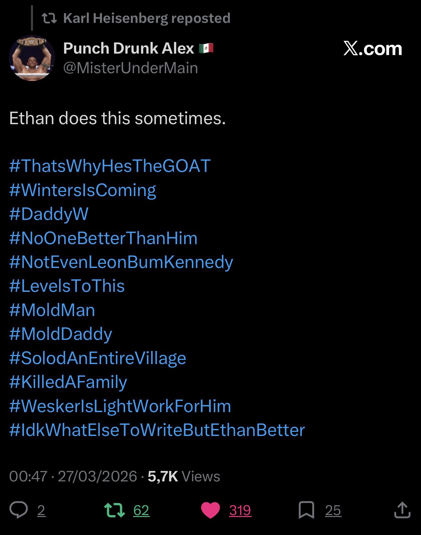Follow the #NotEvenLeonBumKennedy hashtag link
Screen dimensions: 421x535
click(x=121, y=262)
